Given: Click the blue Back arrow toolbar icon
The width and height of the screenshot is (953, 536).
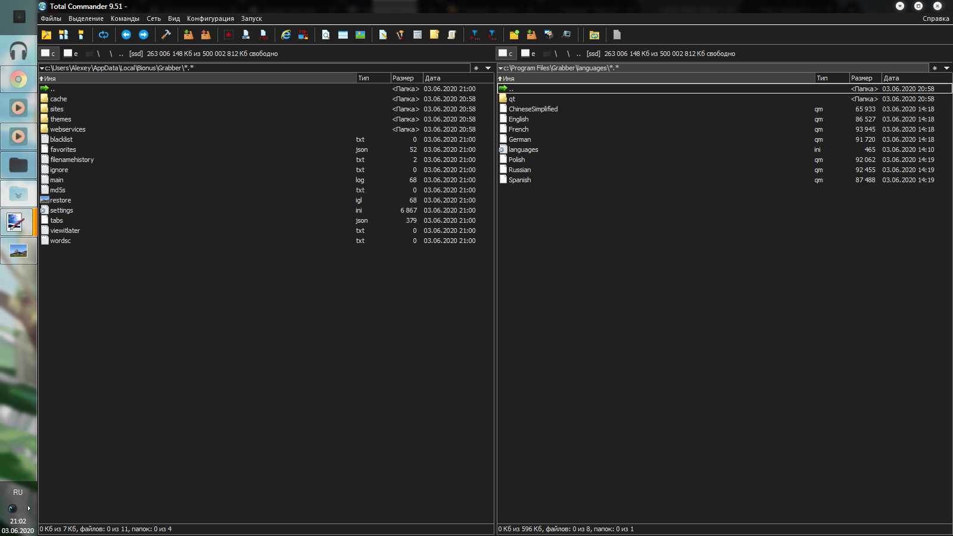Looking at the screenshot, I should tap(126, 35).
